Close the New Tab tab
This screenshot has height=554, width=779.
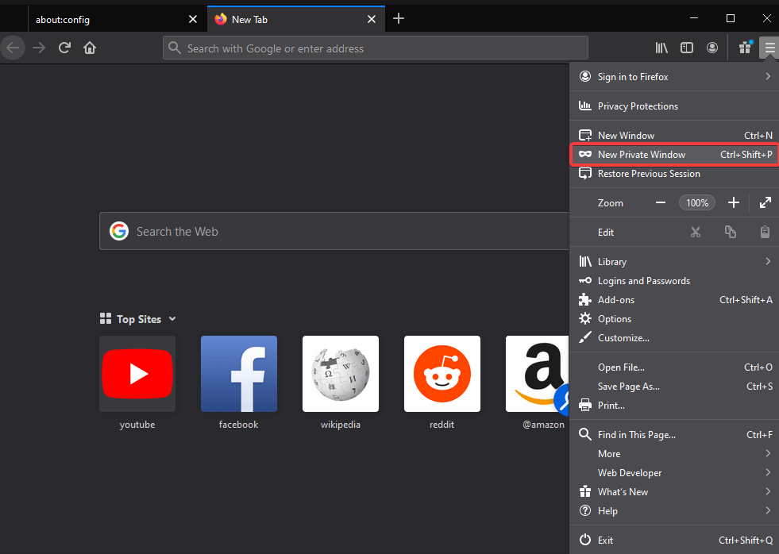[x=371, y=19]
